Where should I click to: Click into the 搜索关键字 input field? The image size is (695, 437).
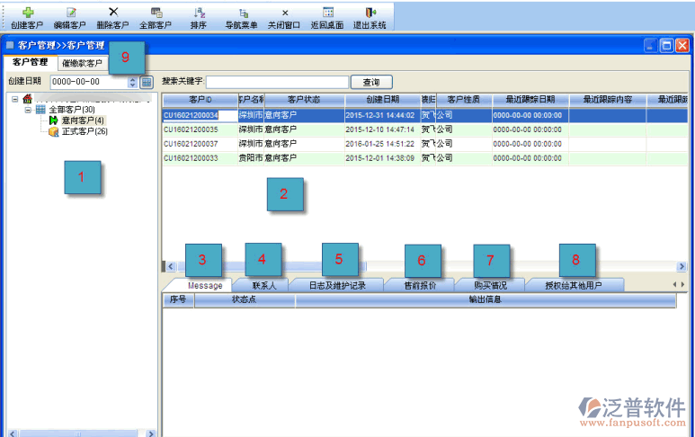(278, 82)
